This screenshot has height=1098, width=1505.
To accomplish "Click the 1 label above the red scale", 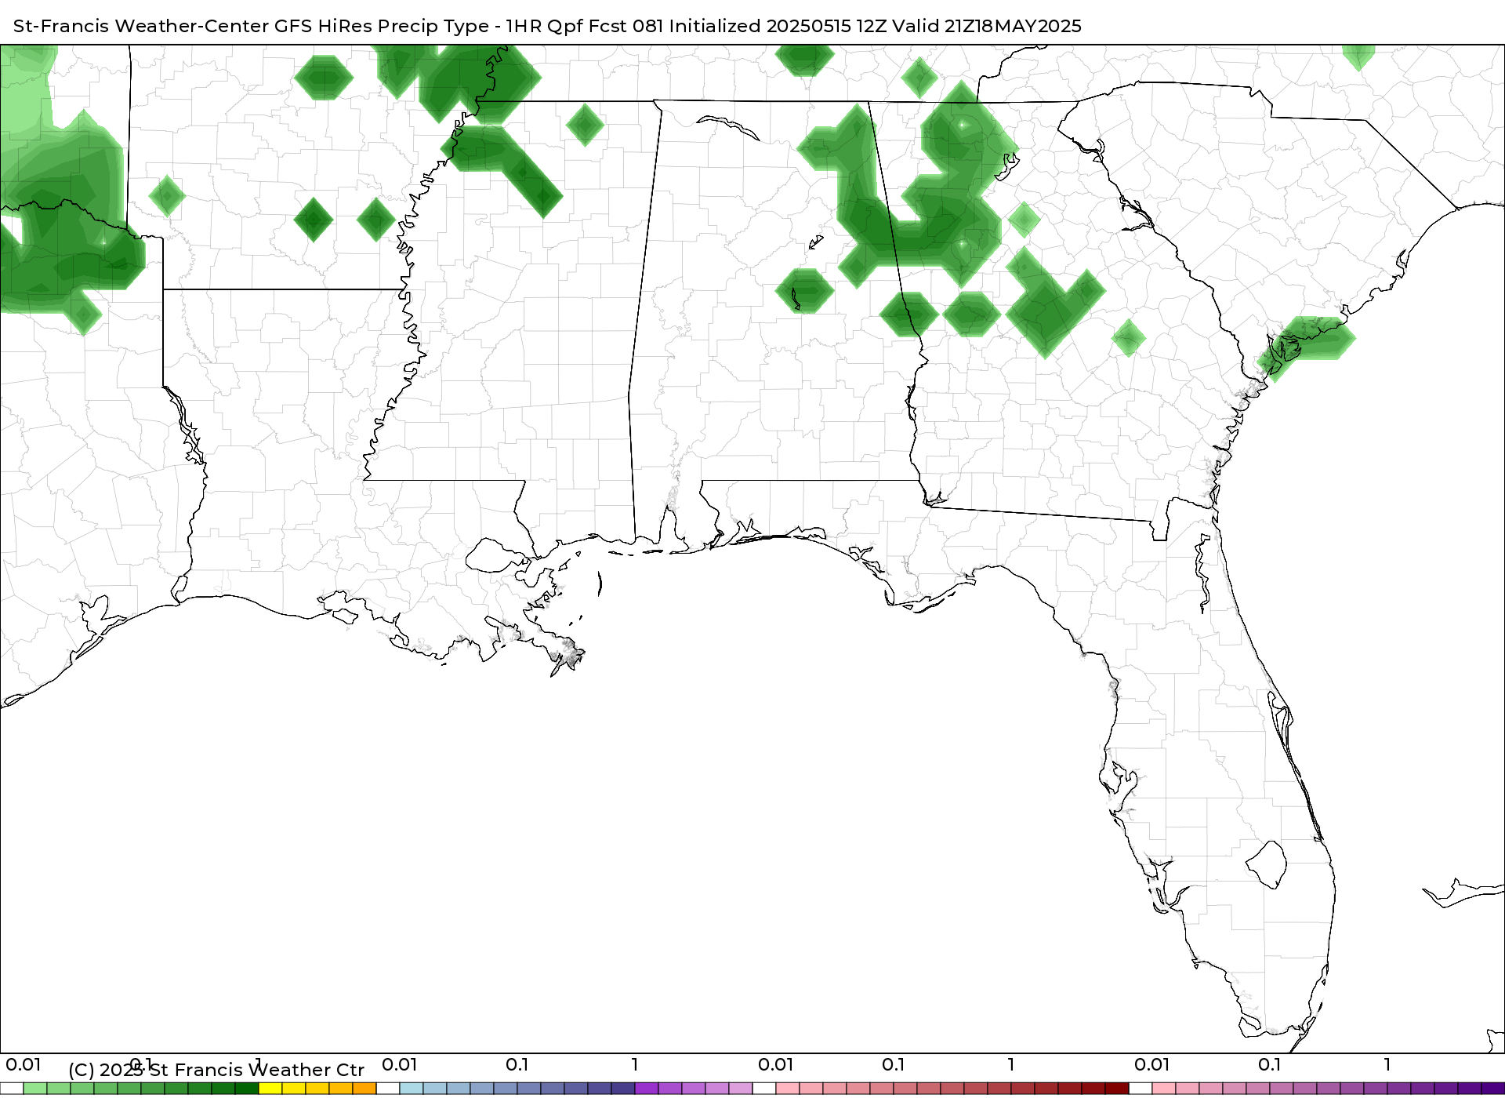I will [x=1011, y=1065].
